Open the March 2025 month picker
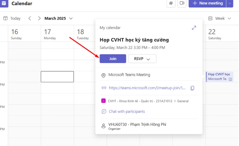239x146 pixels. (58, 18)
